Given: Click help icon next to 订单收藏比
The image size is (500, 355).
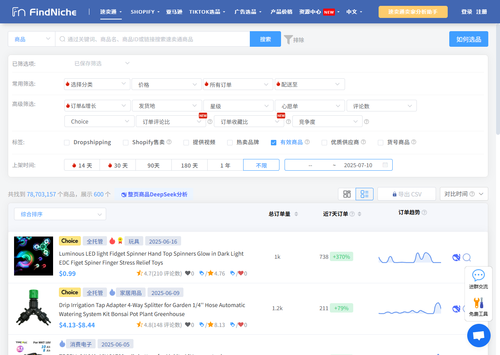Looking at the screenshot, I should click(288, 122).
